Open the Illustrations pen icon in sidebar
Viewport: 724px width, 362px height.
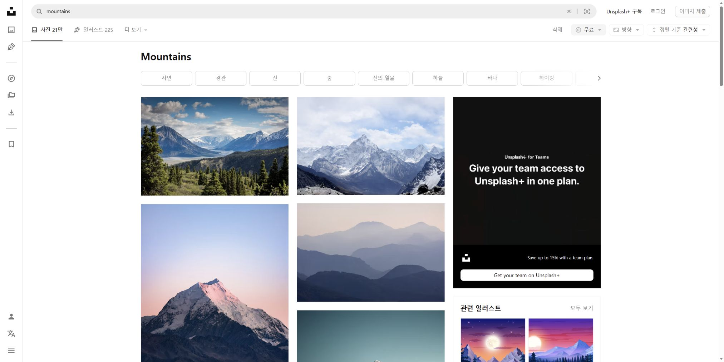[11, 47]
